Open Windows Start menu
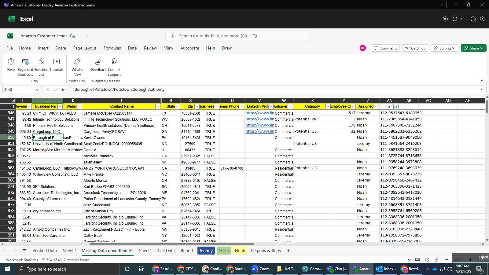This screenshot has width=489, height=275. pyautogui.click(x=7, y=269)
